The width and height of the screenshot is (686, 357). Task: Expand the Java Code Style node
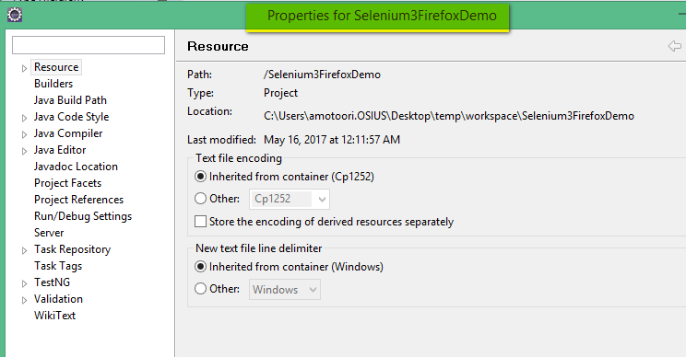coord(25,118)
